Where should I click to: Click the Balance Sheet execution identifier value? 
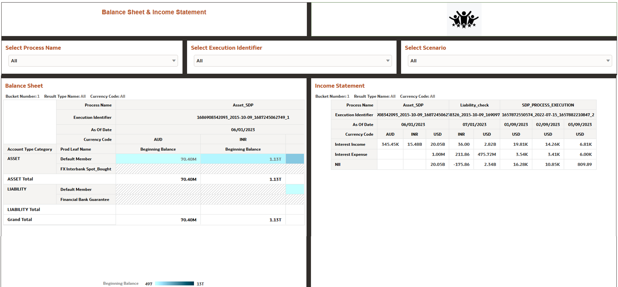coord(243,117)
